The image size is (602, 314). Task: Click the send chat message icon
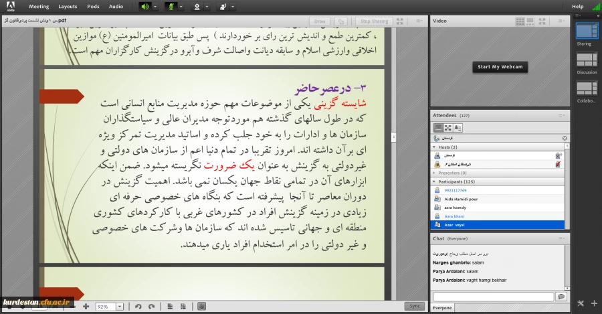pyautogui.click(x=561, y=297)
